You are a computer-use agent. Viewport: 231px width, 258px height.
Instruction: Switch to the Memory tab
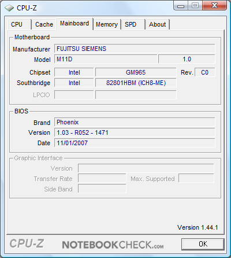pyautogui.click(x=107, y=24)
